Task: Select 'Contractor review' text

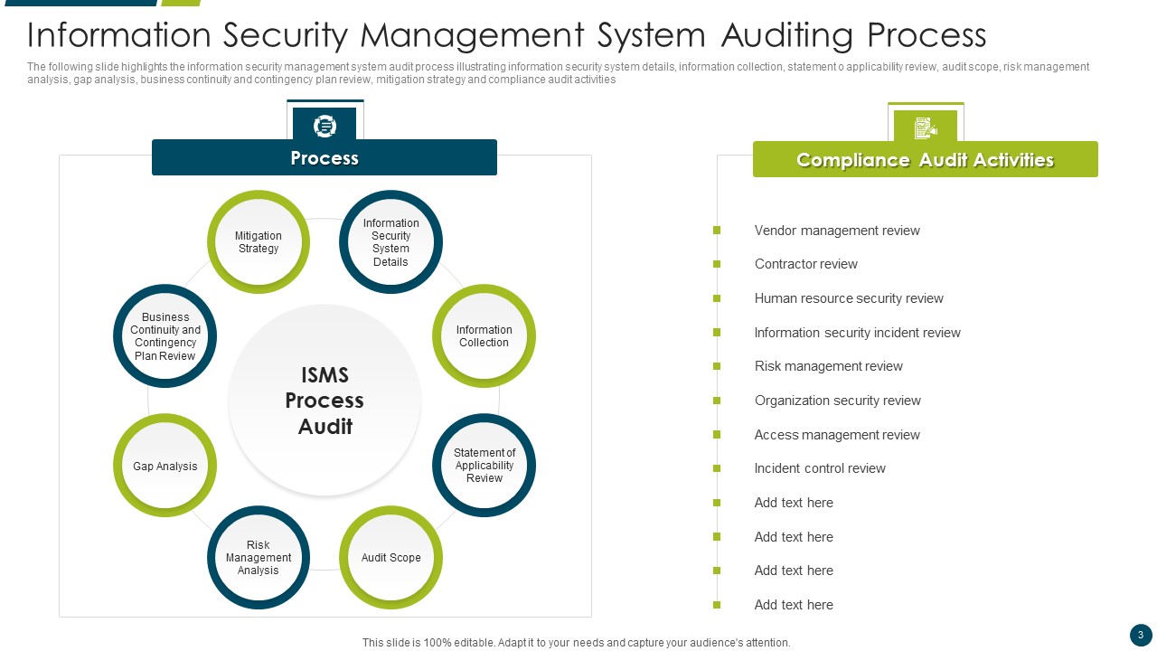Action: coord(806,264)
